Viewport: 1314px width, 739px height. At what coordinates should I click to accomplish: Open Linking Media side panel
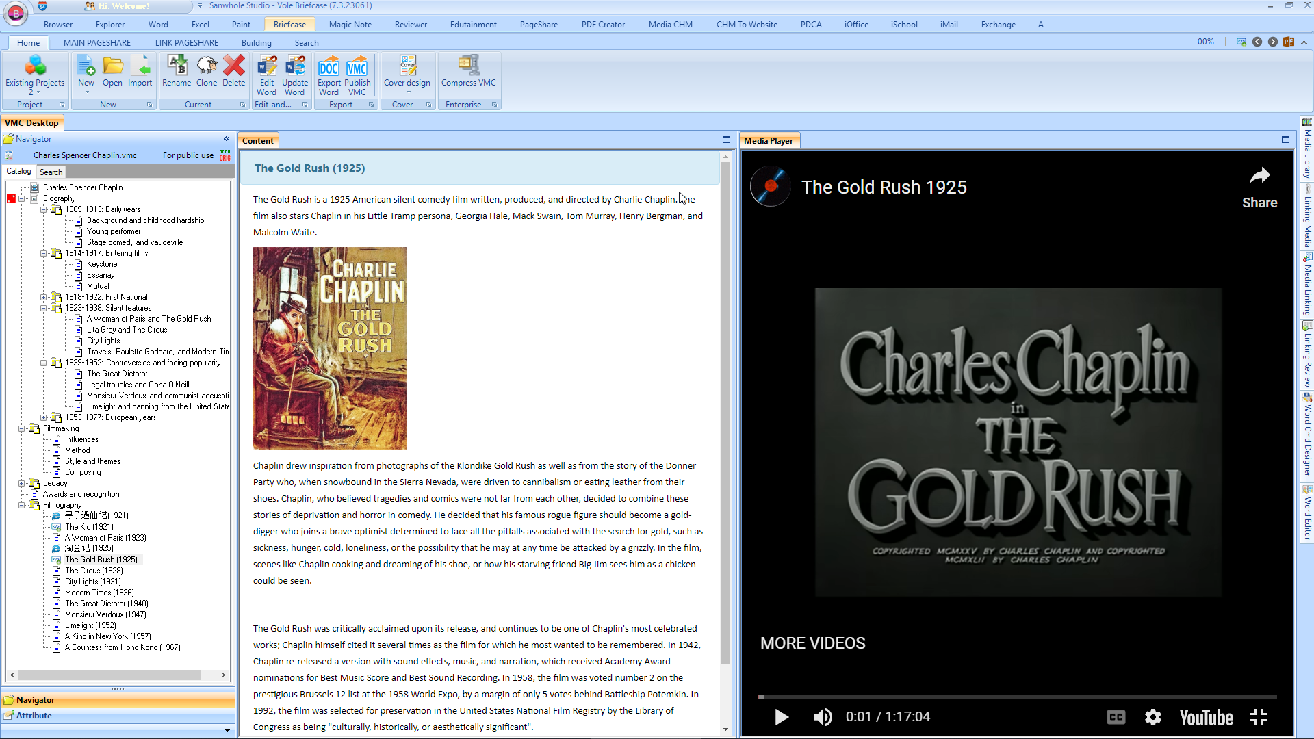[1307, 218]
